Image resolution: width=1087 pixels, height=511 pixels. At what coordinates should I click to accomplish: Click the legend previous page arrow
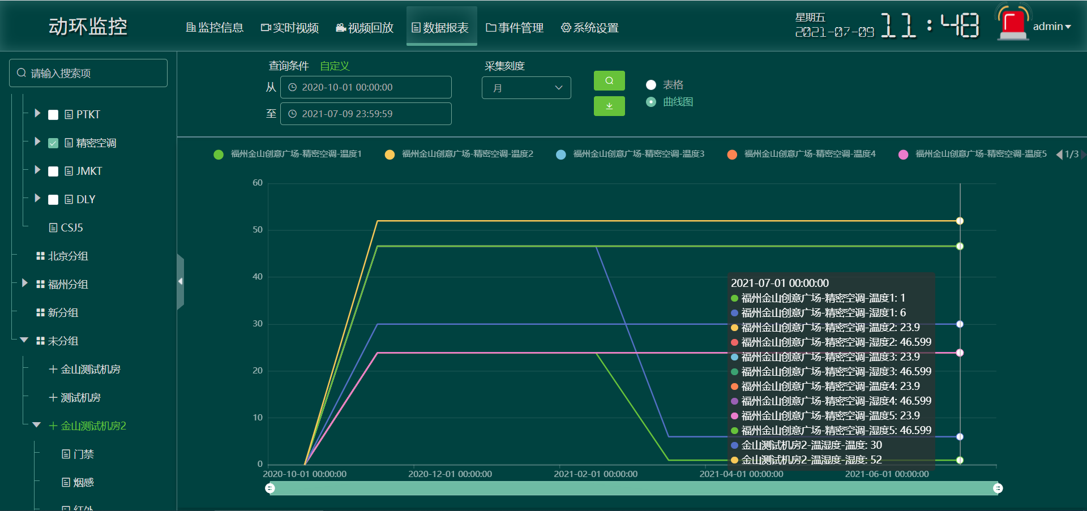(1059, 154)
